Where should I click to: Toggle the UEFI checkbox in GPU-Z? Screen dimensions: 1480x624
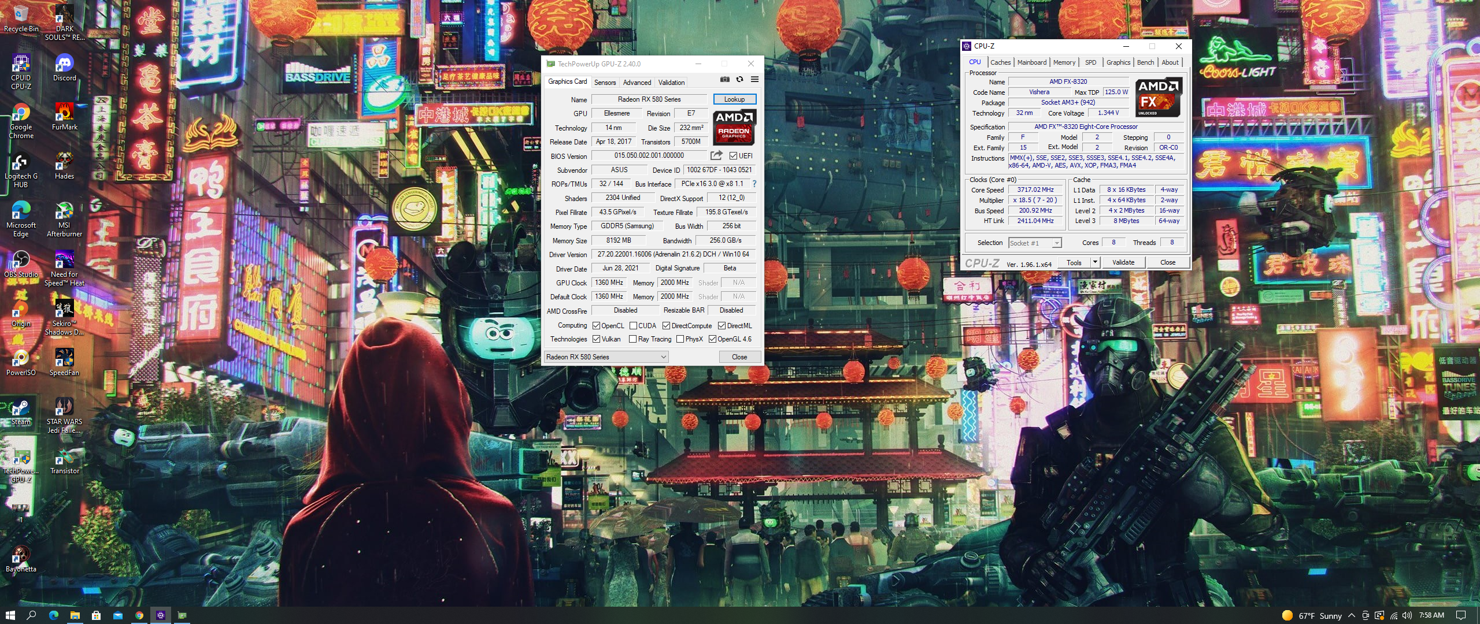click(733, 156)
